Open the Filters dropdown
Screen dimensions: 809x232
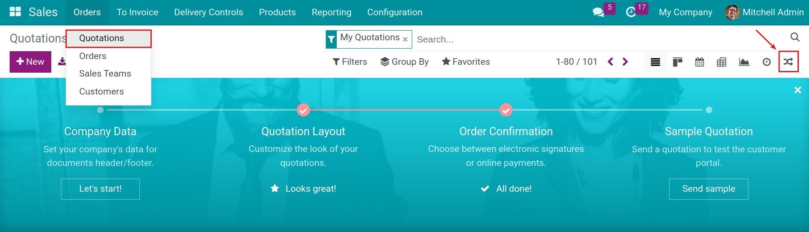tap(350, 62)
